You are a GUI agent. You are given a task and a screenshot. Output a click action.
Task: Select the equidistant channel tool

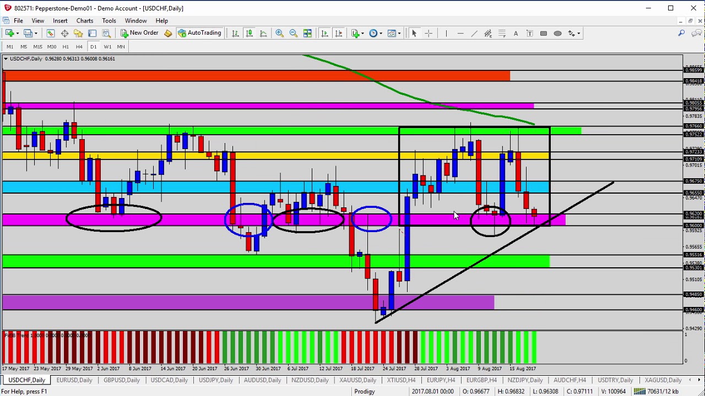click(x=488, y=33)
